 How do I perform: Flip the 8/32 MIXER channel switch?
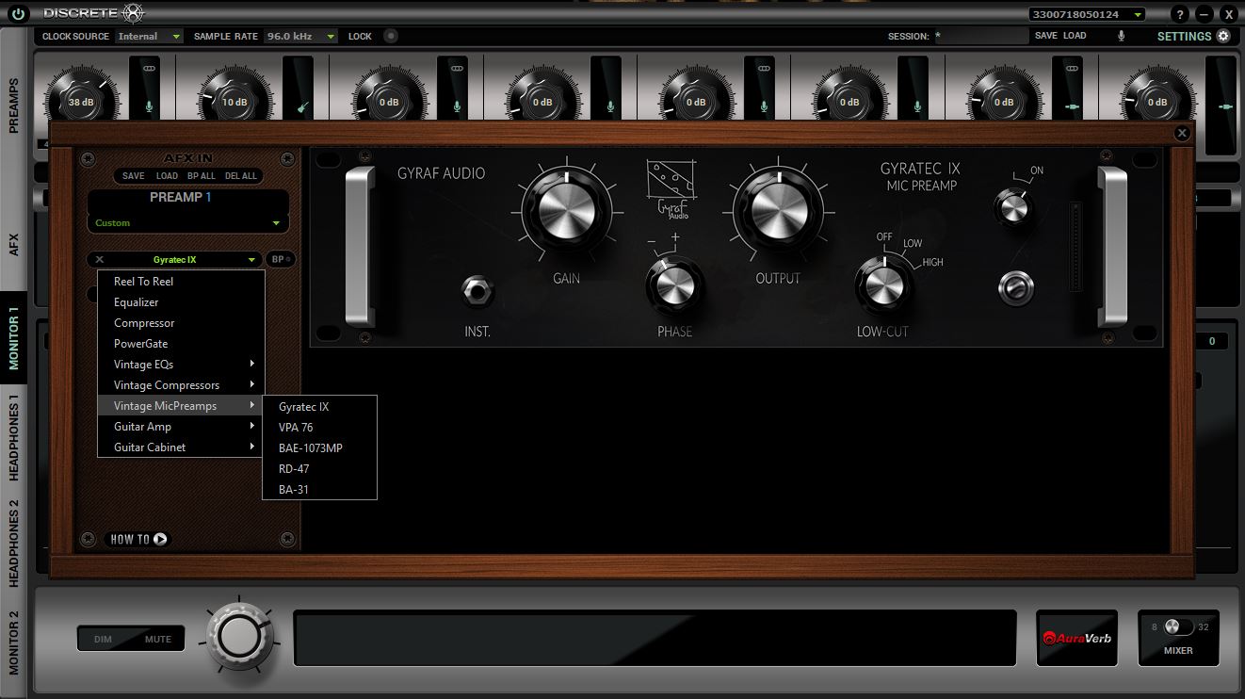pos(1178,627)
